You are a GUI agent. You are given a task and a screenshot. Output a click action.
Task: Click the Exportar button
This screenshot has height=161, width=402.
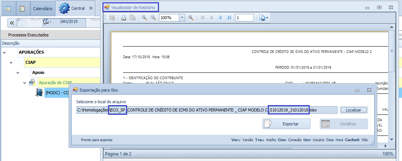(x=286, y=123)
